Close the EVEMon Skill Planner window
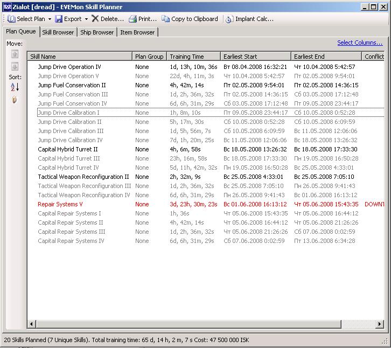The height and width of the screenshot is (348, 391). [x=383, y=7]
